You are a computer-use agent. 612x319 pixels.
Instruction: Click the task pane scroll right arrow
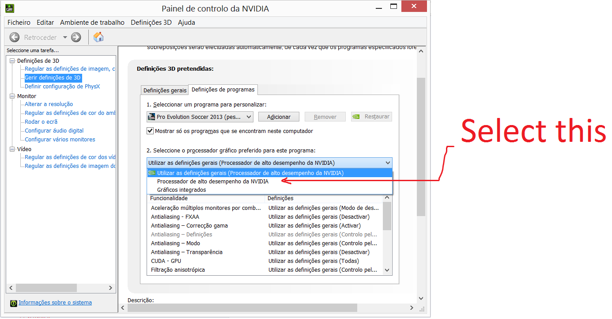pos(110,288)
